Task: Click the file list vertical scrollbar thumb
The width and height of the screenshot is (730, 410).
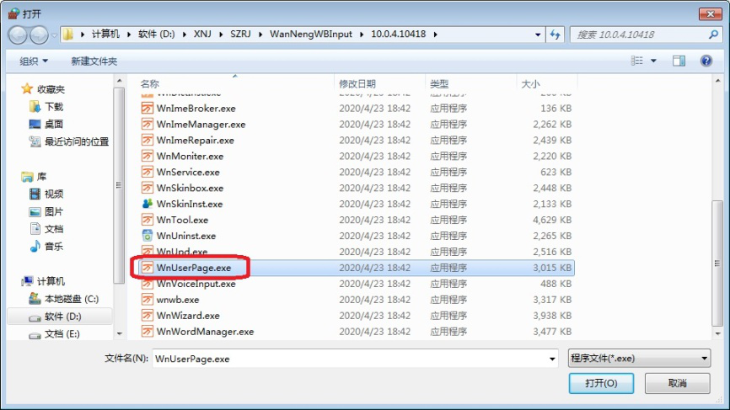Action: (717, 264)
